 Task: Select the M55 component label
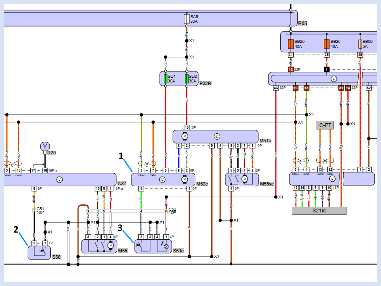click(123, 251)
